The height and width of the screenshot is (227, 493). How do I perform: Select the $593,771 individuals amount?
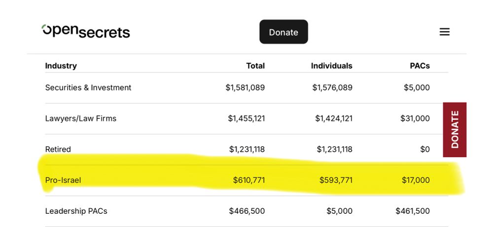(x=336, y=180)
